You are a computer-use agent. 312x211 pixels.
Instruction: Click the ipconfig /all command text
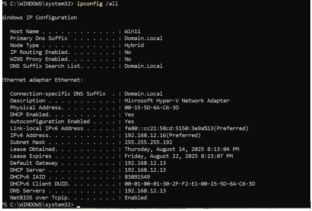(x=97, y=4)
